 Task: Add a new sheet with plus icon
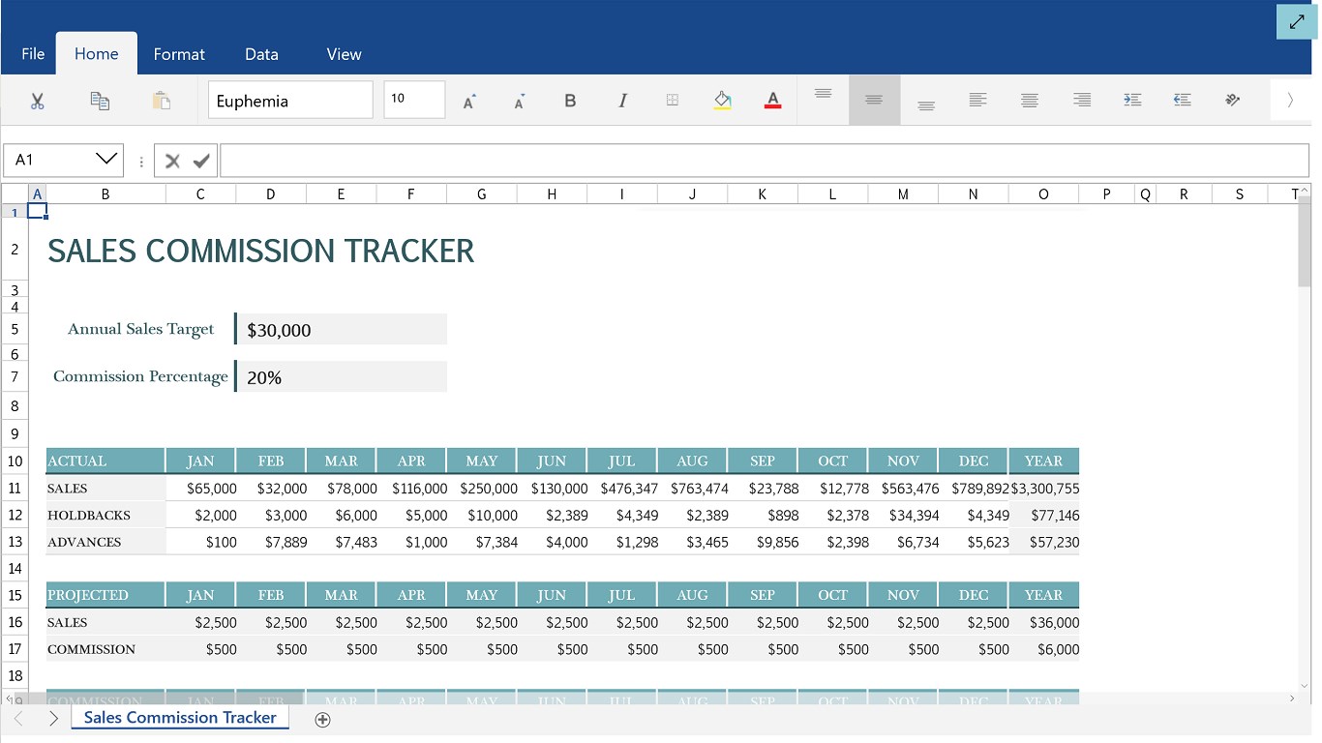pos(323,719)
